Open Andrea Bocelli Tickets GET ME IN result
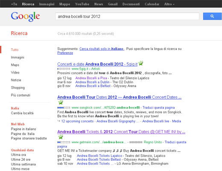The width and height of the screenshot is (222, 171). pyautogui.click(x=121, y=132)
